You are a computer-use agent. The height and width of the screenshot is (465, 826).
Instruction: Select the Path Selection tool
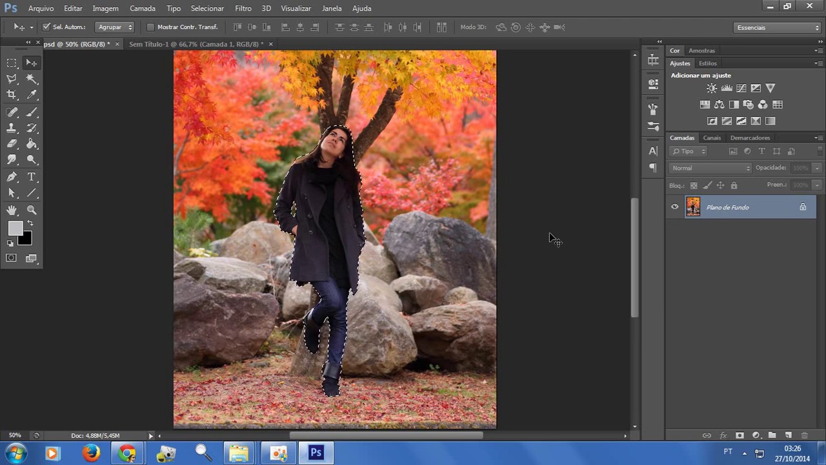click(x=12, y=193)
